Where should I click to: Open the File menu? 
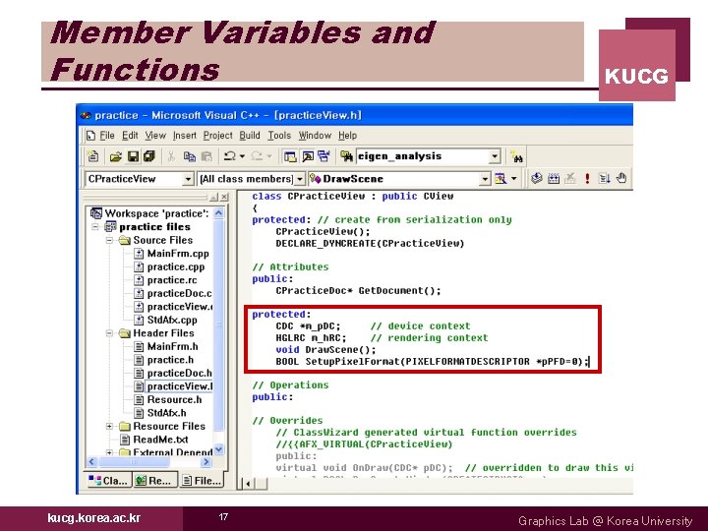(107, 136)
